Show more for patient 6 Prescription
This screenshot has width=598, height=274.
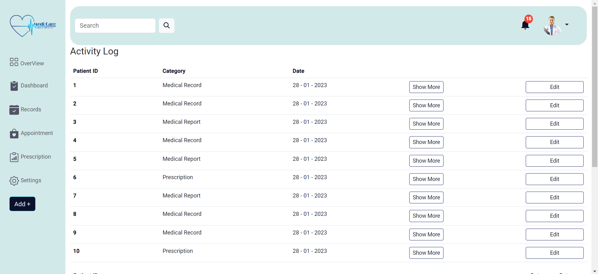point(426,179)
